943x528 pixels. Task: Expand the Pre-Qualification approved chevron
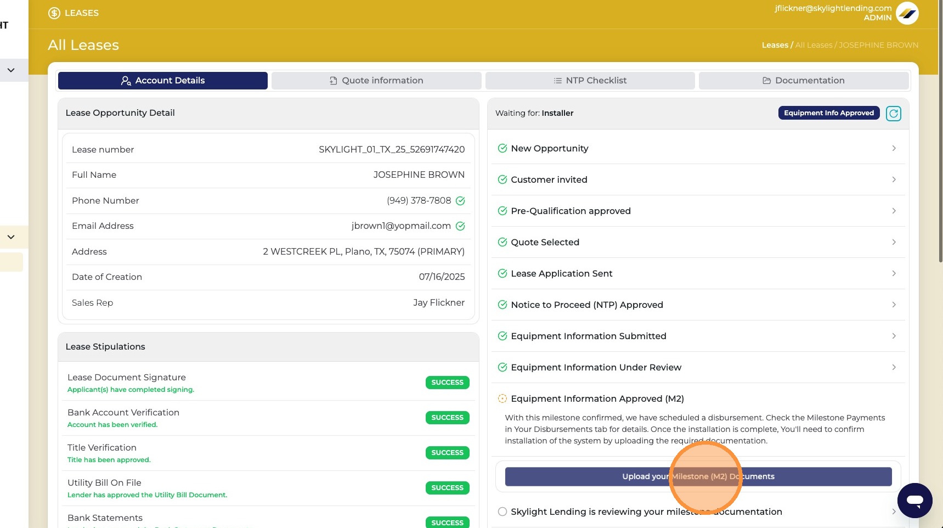pyautogui.click(x=894, y=211)
